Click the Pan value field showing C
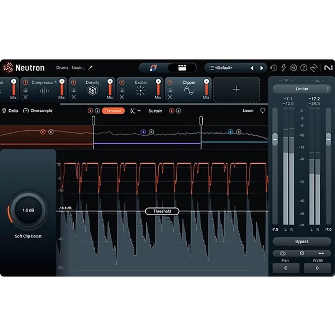335x335 pixels. [286, 268]
